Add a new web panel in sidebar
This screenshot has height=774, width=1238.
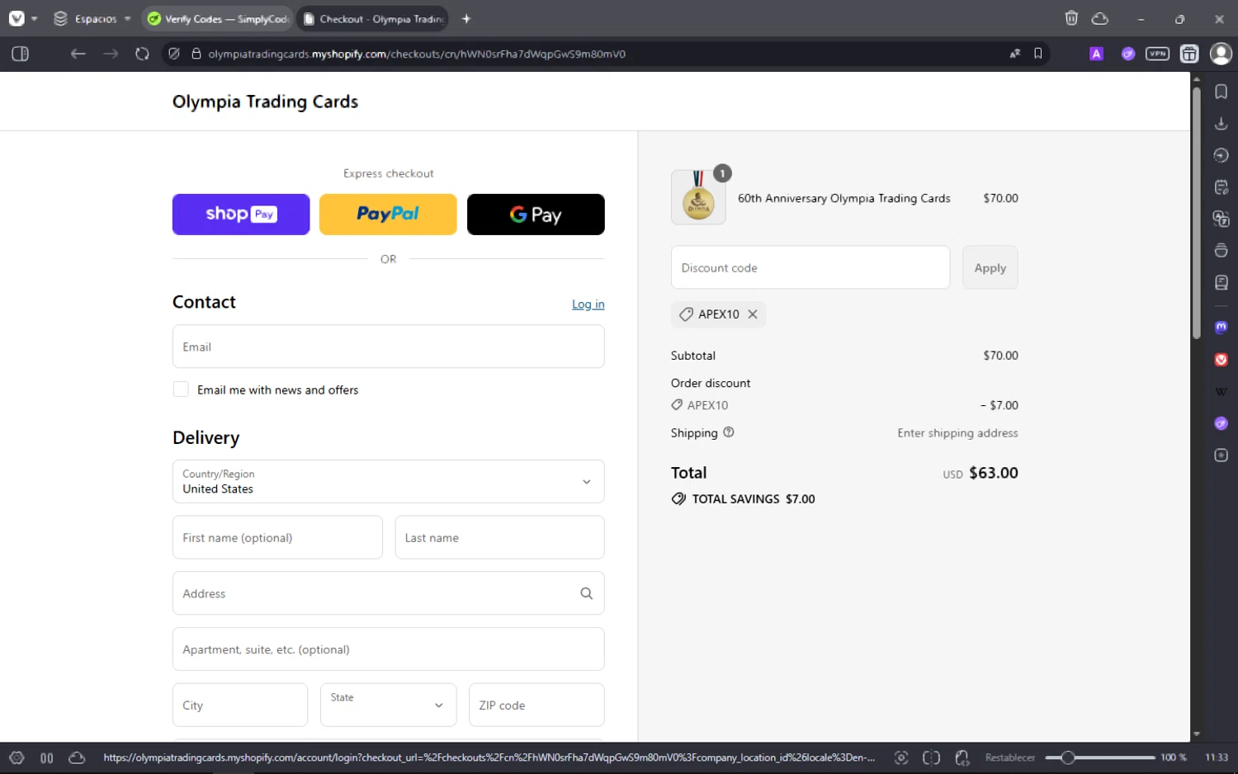pos(1221,455)
